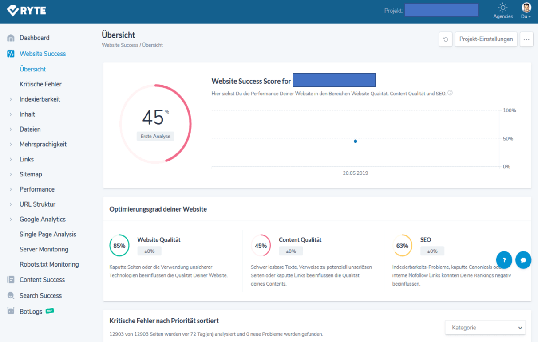Click the data point on the score chart
Viewport: 538px width, 349px height.
tap(356, 141)
